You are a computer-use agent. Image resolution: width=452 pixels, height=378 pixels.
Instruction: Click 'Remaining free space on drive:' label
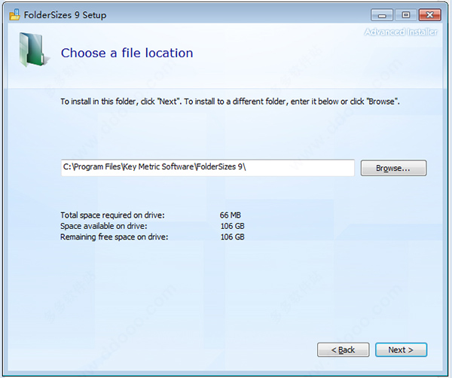tap(115, 237)
